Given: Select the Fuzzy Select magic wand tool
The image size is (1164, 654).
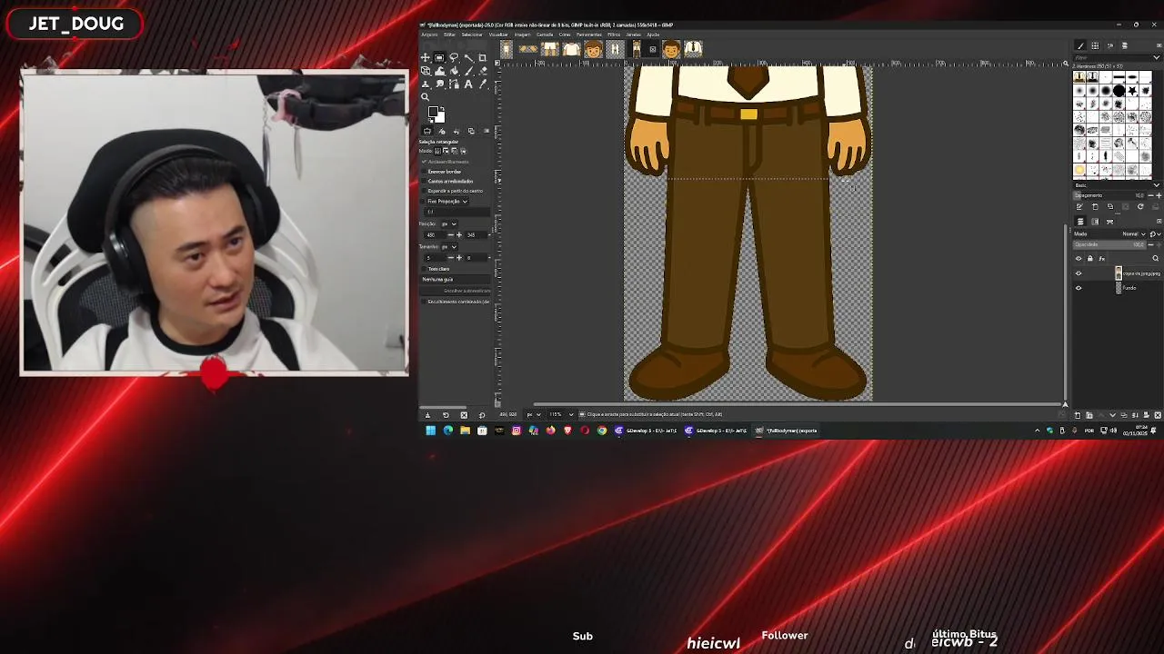Looking at the screenshot, I should point(468,58).
